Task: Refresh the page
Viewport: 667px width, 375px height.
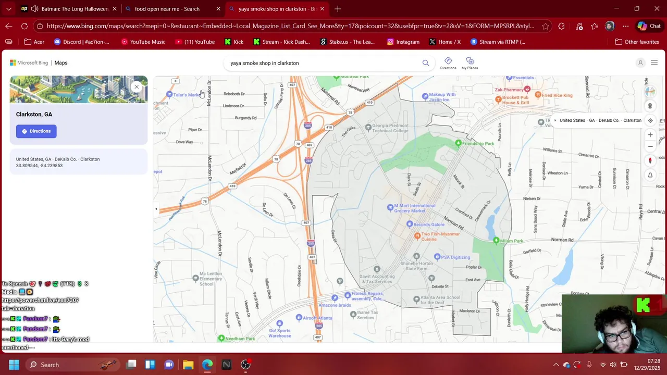Action: (x=24, y=26)
